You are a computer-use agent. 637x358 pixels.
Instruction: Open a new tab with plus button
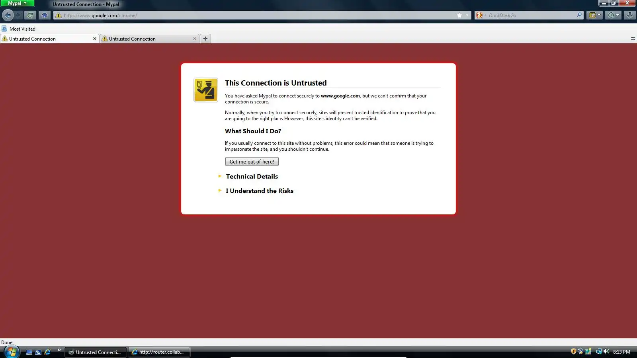click(x=205, y=39)
